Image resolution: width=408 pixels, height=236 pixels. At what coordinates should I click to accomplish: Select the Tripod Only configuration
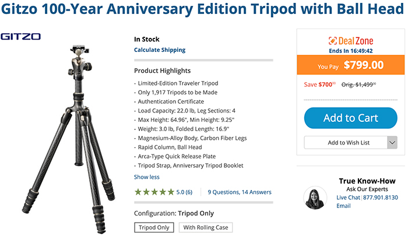click(153, 227)
